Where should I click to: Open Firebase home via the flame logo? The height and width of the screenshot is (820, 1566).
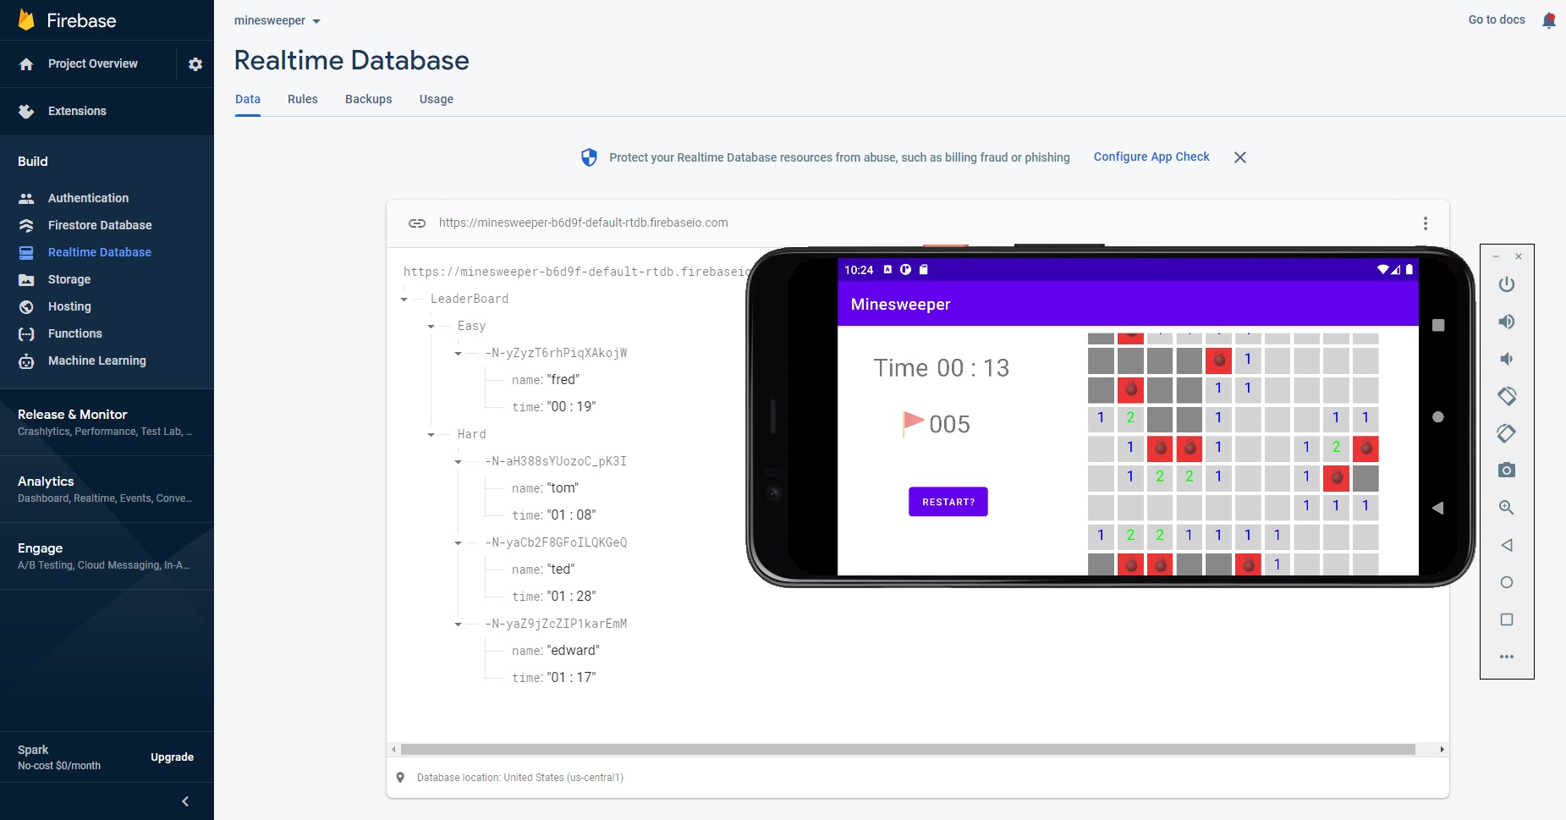tap(26, 20)
